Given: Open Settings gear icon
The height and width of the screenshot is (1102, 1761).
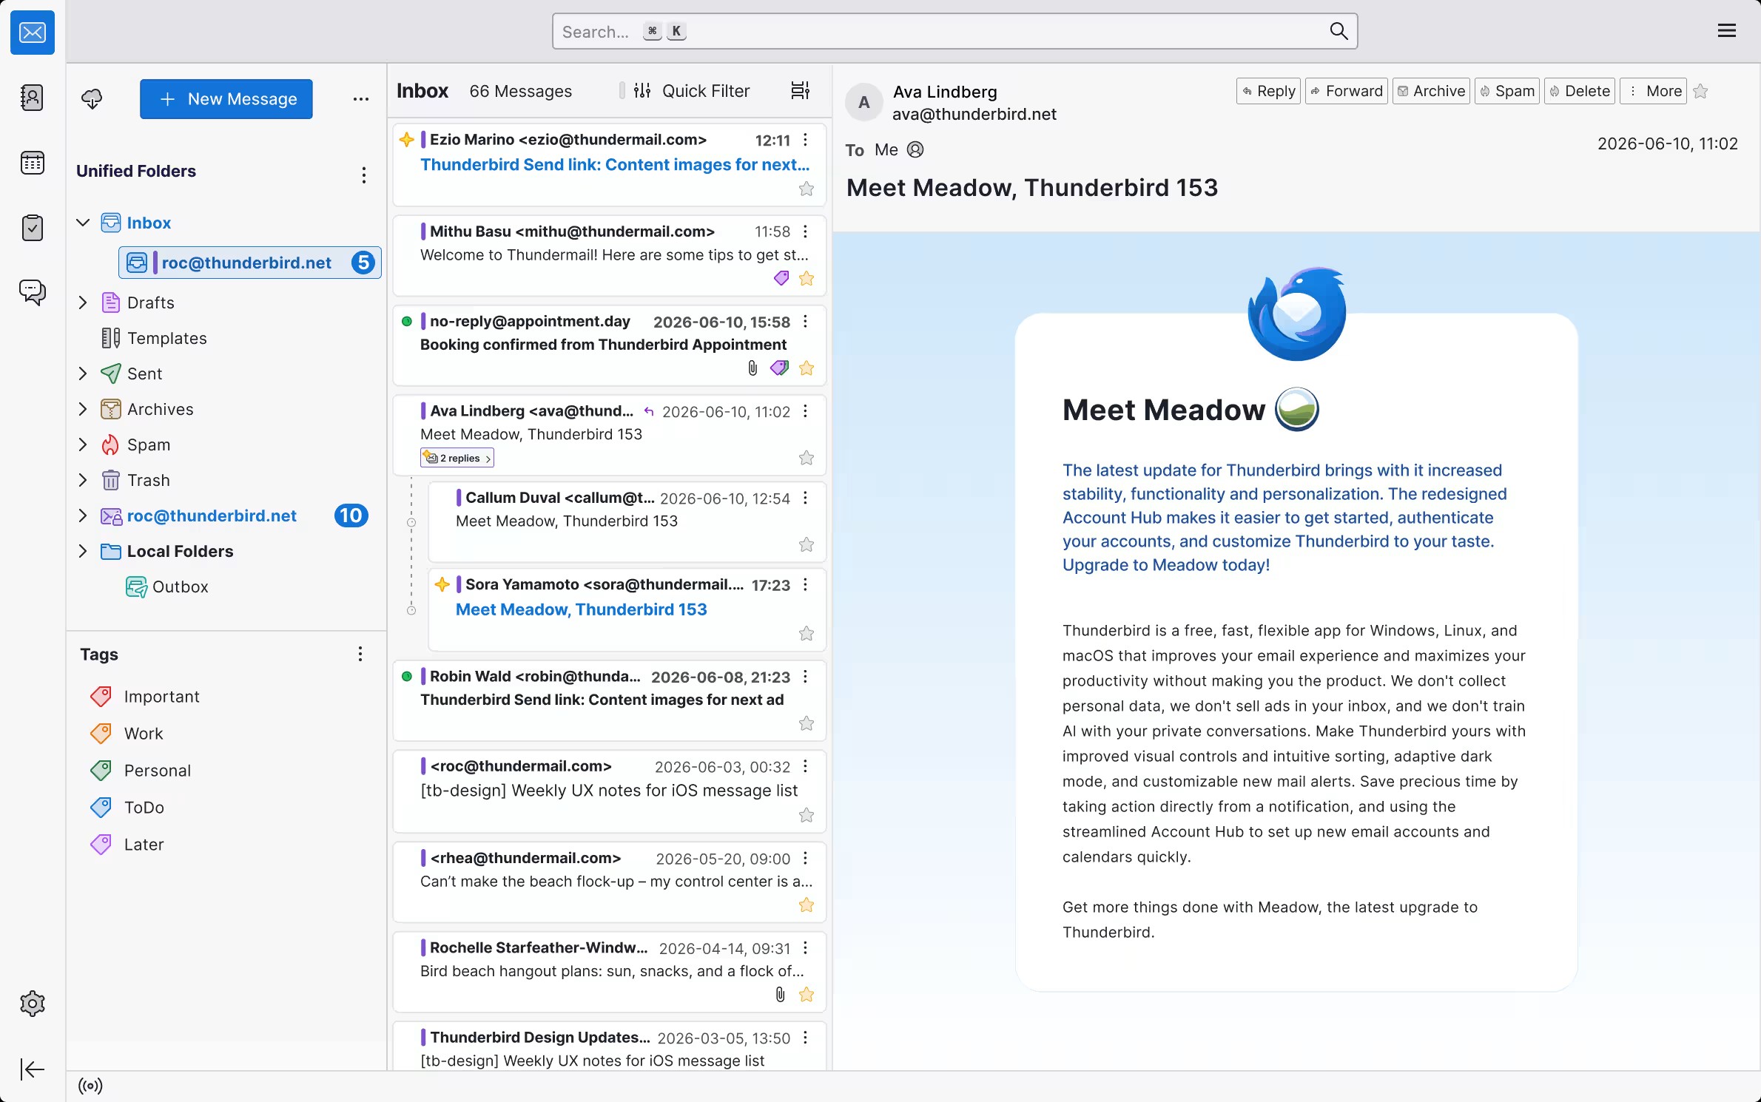Looking at the screenshot, I should click(33, 1004).
